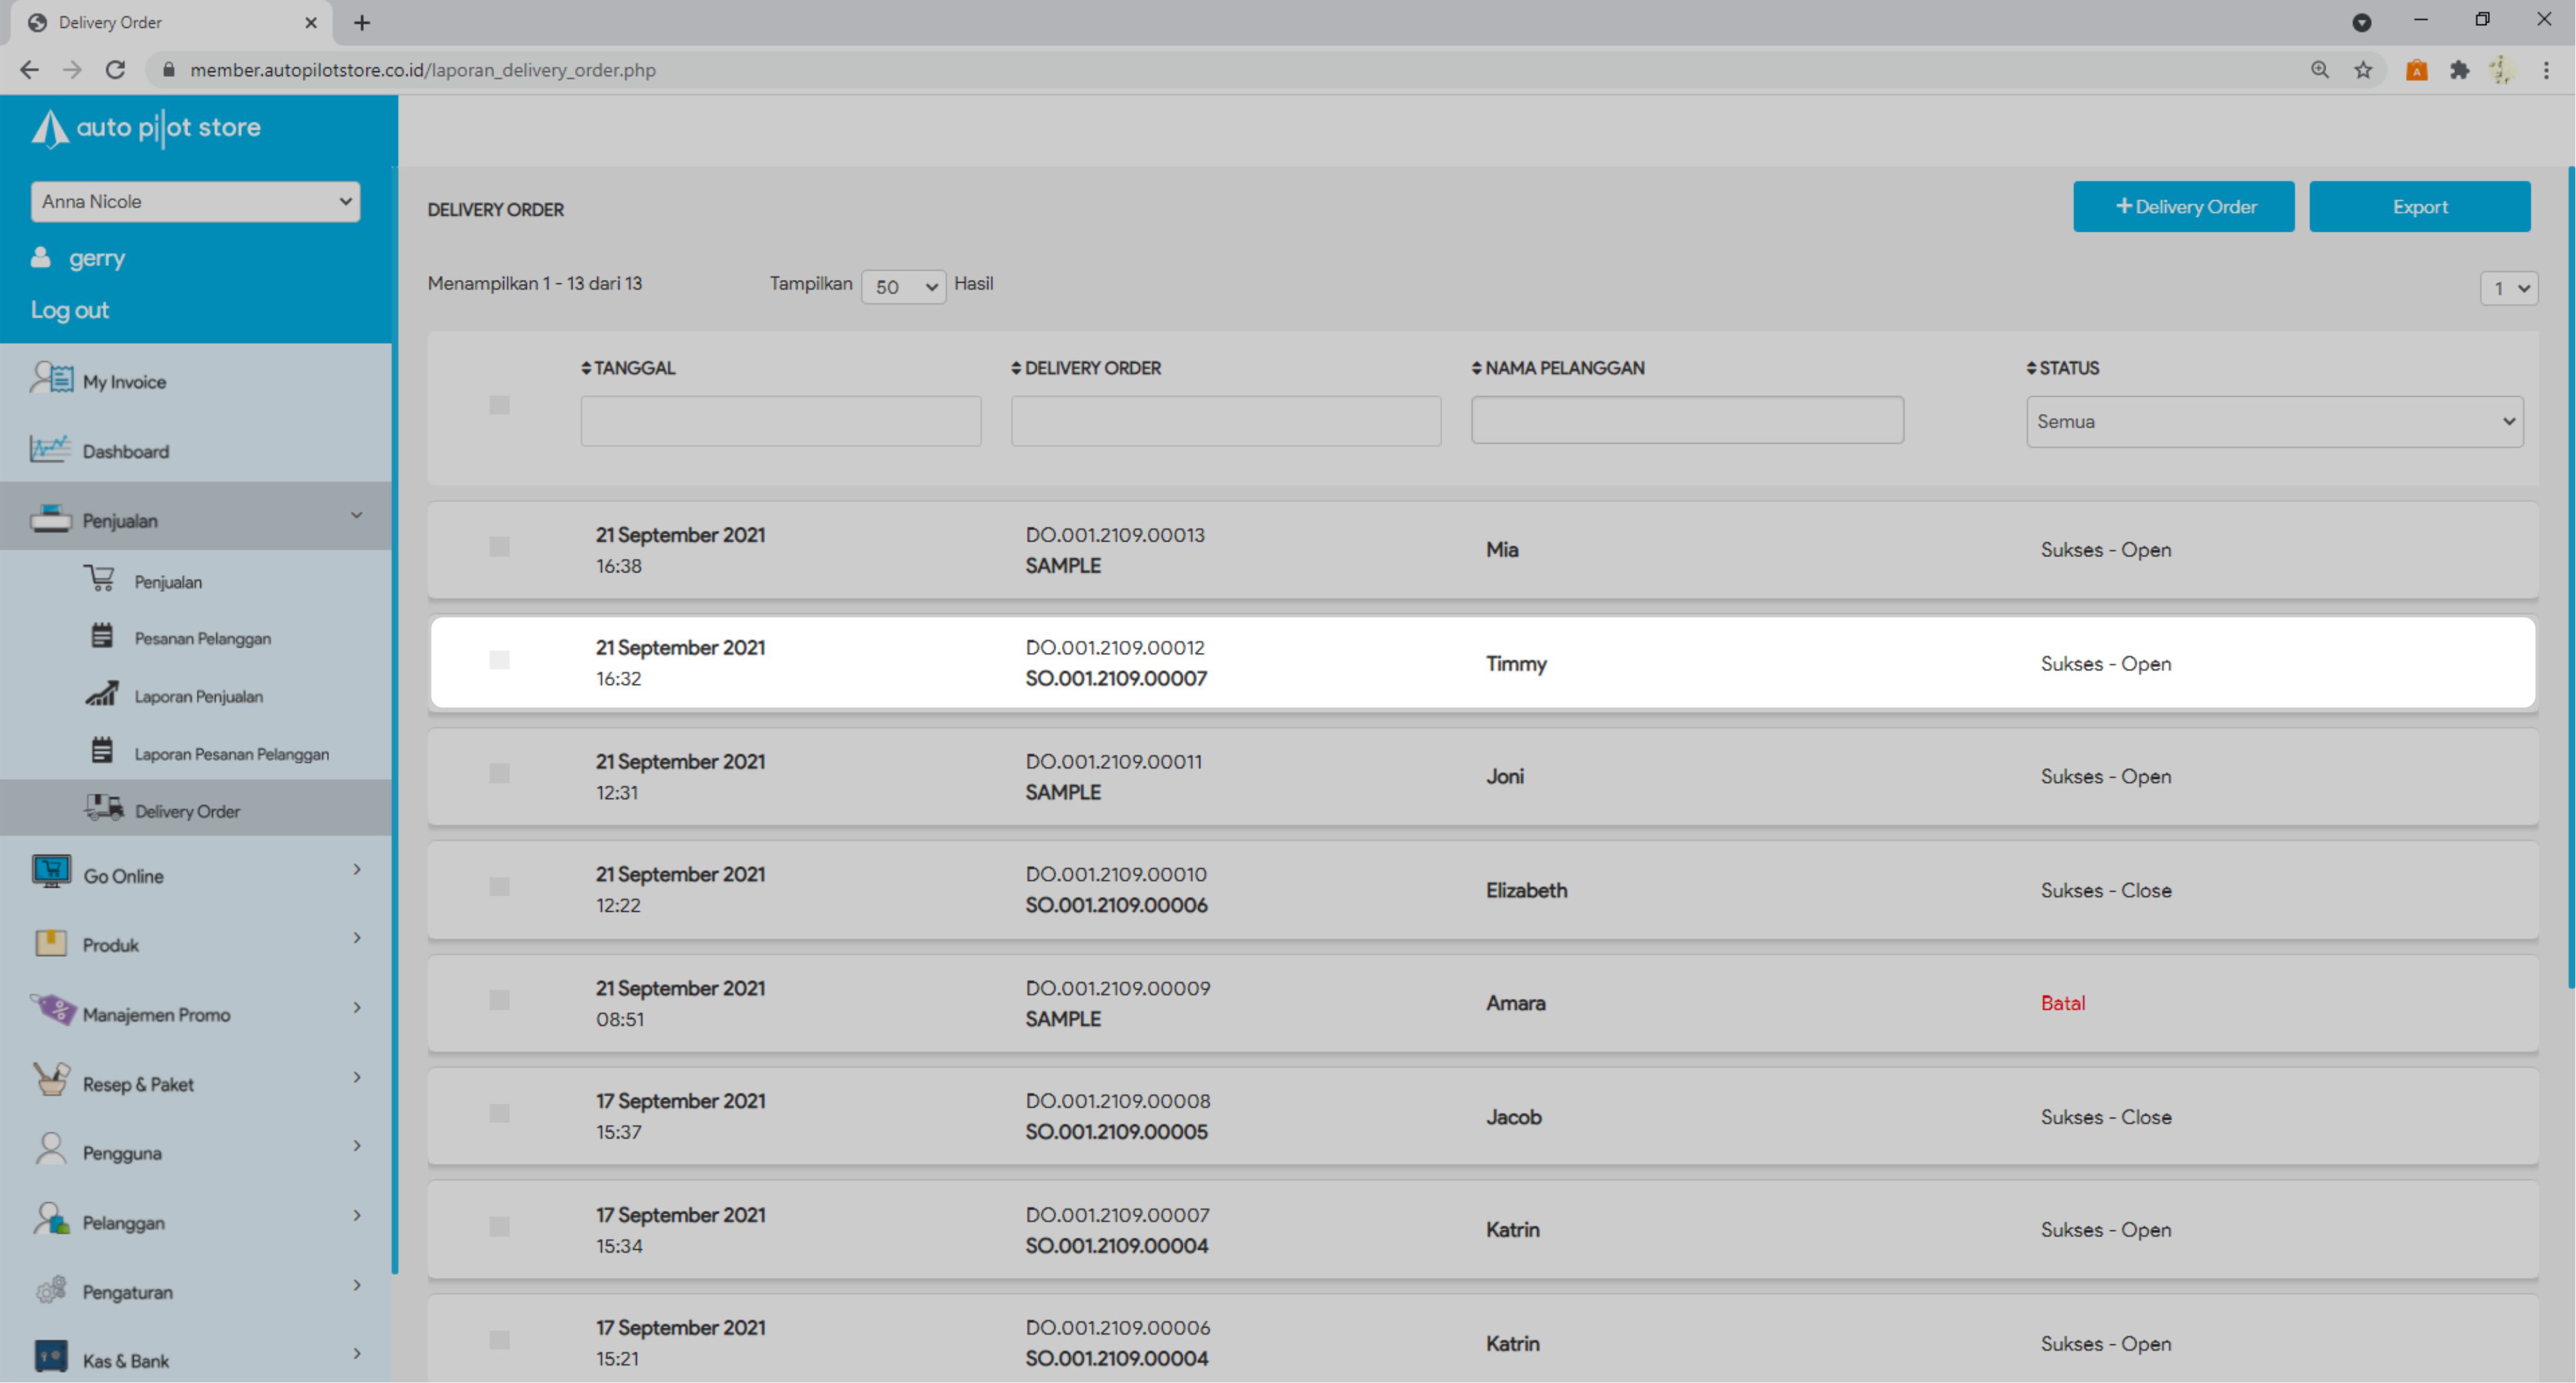Open Pesanan Pelanggan submenu item
Viewport: 2576px width, 1383px height.
[202, 638]
